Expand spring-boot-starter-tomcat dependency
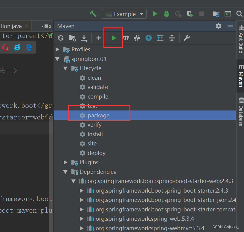Viewport: 244px width, 232px height. pos(82,210)
